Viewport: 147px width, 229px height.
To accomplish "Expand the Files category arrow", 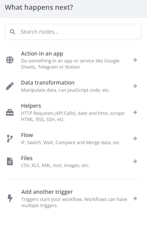I will tap(135, 161).
